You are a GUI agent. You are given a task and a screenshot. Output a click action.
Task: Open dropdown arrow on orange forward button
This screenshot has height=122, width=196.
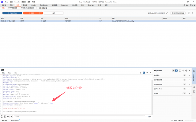click(41, 13)
